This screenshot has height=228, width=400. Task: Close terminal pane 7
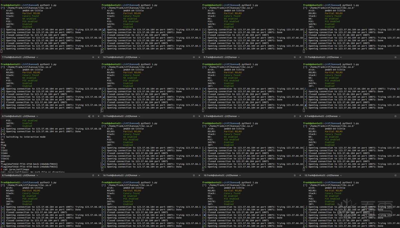click(98, 57)
